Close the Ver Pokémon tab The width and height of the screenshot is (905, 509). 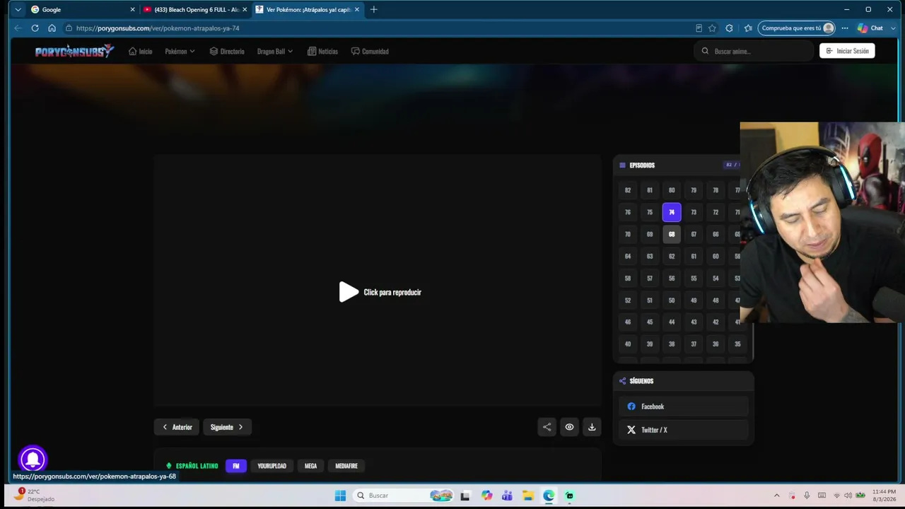coord(357,10)
